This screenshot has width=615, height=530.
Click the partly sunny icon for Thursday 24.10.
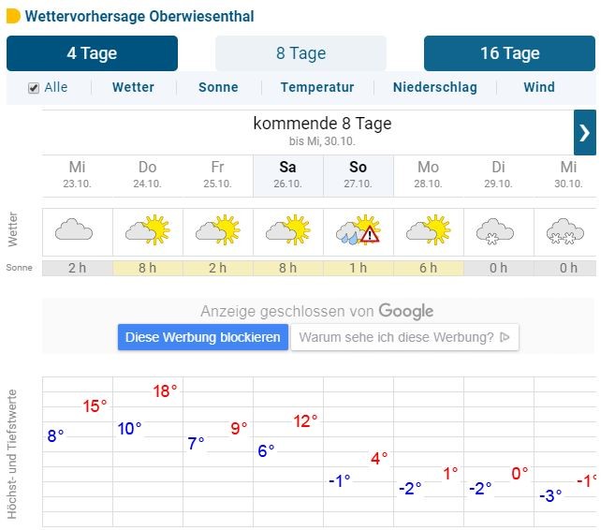click(x=148, y=230)
